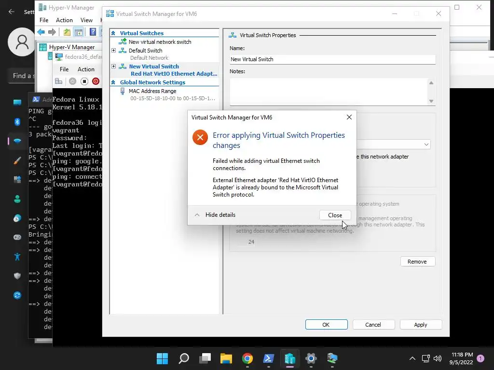Click inside the Notes text area
The image size is (494, 370).
coord(329,92)
